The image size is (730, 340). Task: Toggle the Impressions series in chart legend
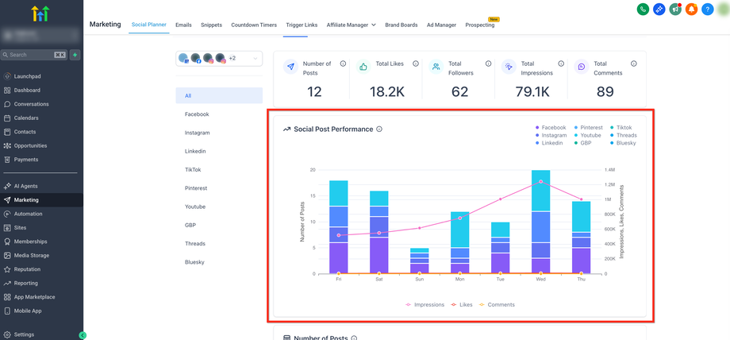tap(425, 305)
